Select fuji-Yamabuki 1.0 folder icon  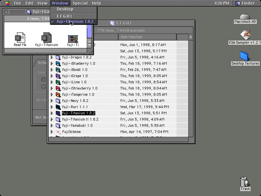[x=58, y=125]
